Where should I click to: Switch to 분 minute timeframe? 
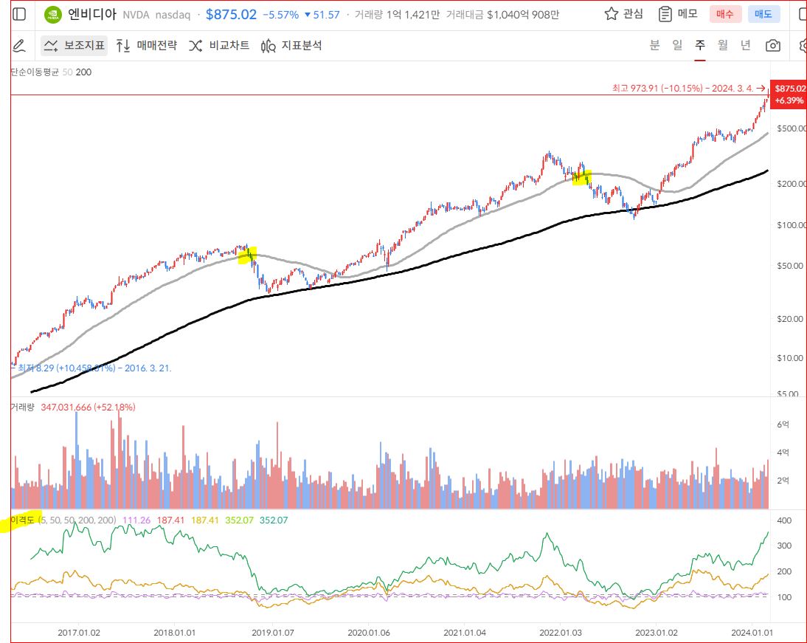click(654, 45)
